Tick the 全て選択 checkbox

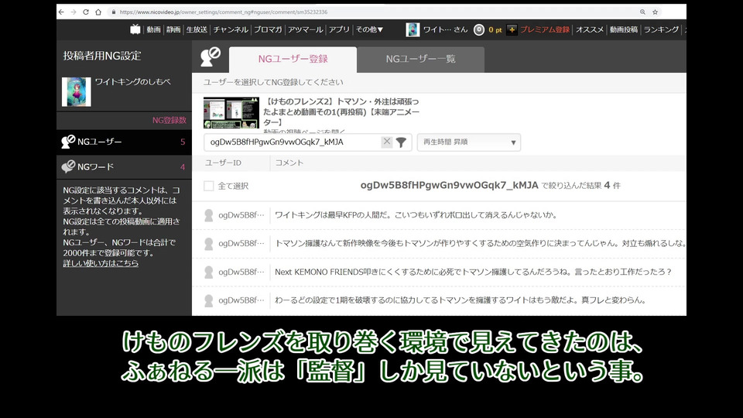point(208,186)
